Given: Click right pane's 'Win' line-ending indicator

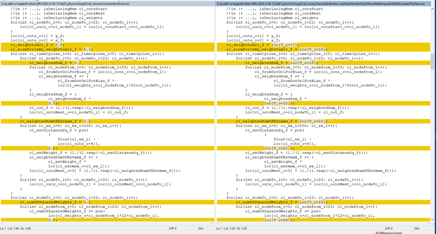Looking at the screenshot, I should click(417, 229).
